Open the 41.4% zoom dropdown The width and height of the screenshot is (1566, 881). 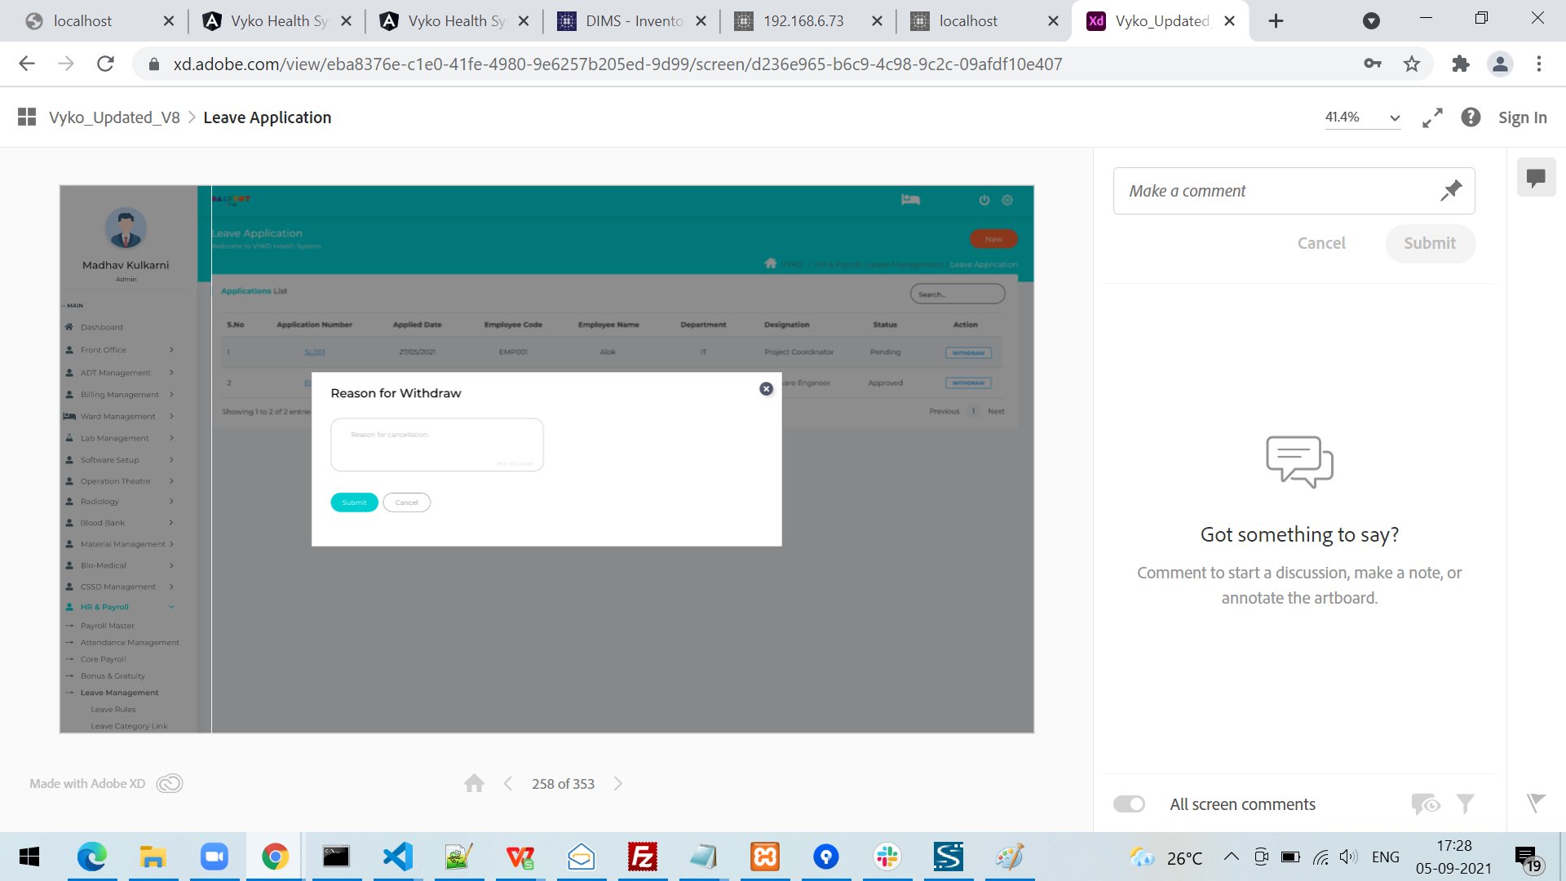(x=1362, y=117)
